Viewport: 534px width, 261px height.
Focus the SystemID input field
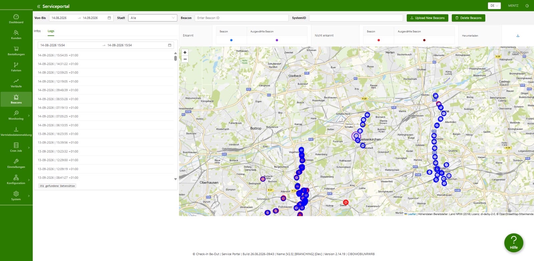356,18
